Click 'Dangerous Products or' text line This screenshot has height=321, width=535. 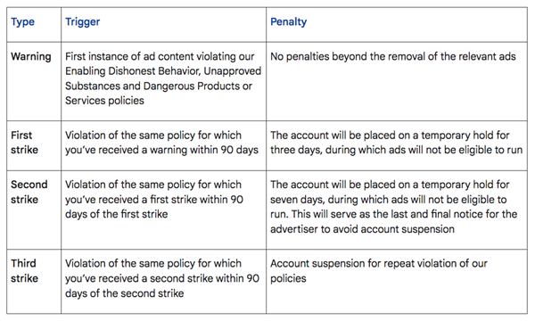(198, 86)
